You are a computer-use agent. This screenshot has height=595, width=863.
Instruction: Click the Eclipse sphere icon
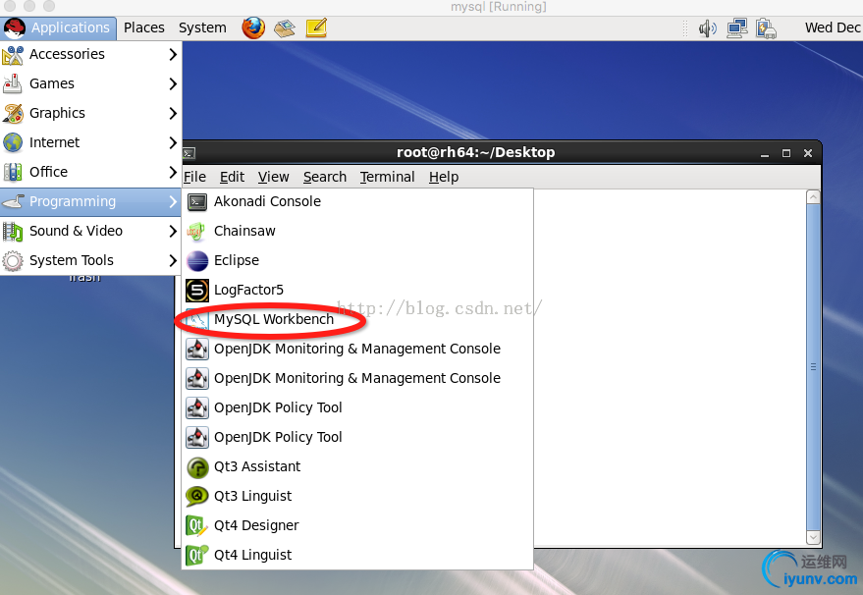click(197, 261)
